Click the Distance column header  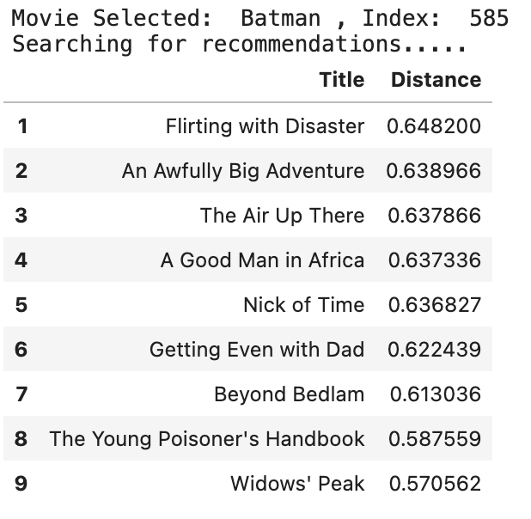pyautogui.click(x=436, y=80)
